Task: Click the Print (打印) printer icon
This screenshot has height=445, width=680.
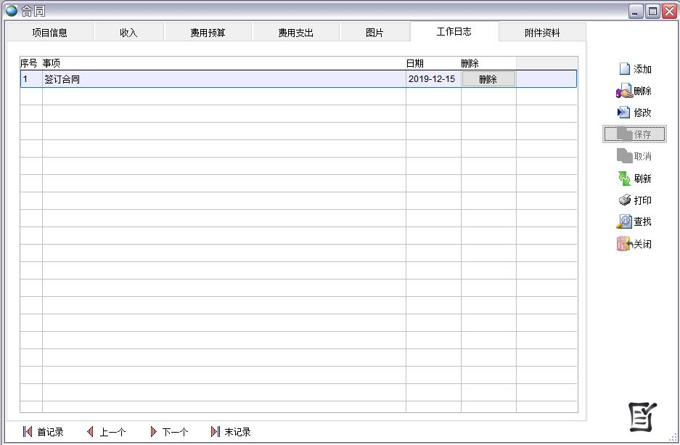Action: tap(624, 200)
